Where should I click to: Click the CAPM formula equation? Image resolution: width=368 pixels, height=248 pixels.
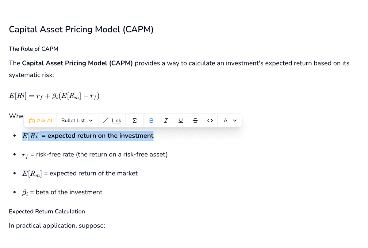click(x=54, y=96)
